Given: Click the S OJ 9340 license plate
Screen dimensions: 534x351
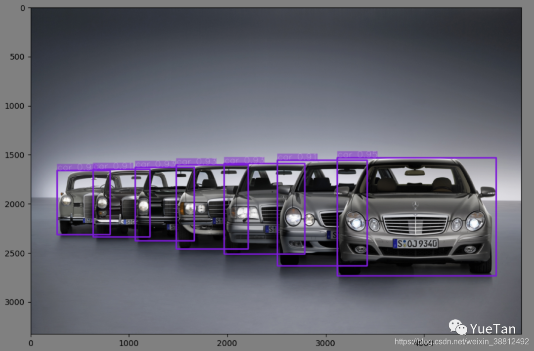Looking at the screenshot, I should [x=415, y=243].
